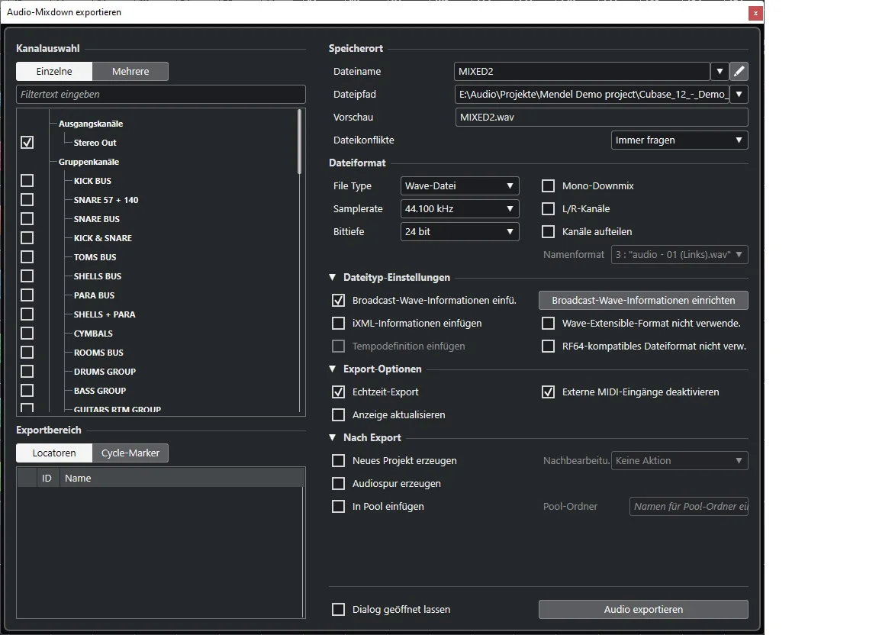
Task: Toggle RF64-kompatibles Dateiformat nicht verwenden
Action: (549, 346)
